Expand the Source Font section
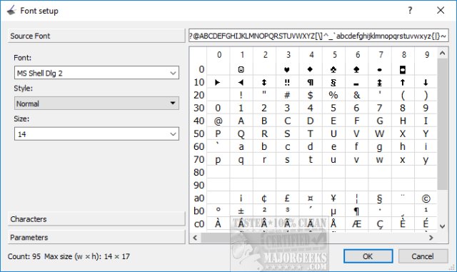Image resolution: width=457 pixels, height=272 pixels. [x=96, y=36]
